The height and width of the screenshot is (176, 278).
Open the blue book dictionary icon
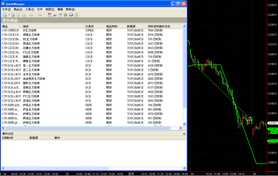click(x=71, y=15)
